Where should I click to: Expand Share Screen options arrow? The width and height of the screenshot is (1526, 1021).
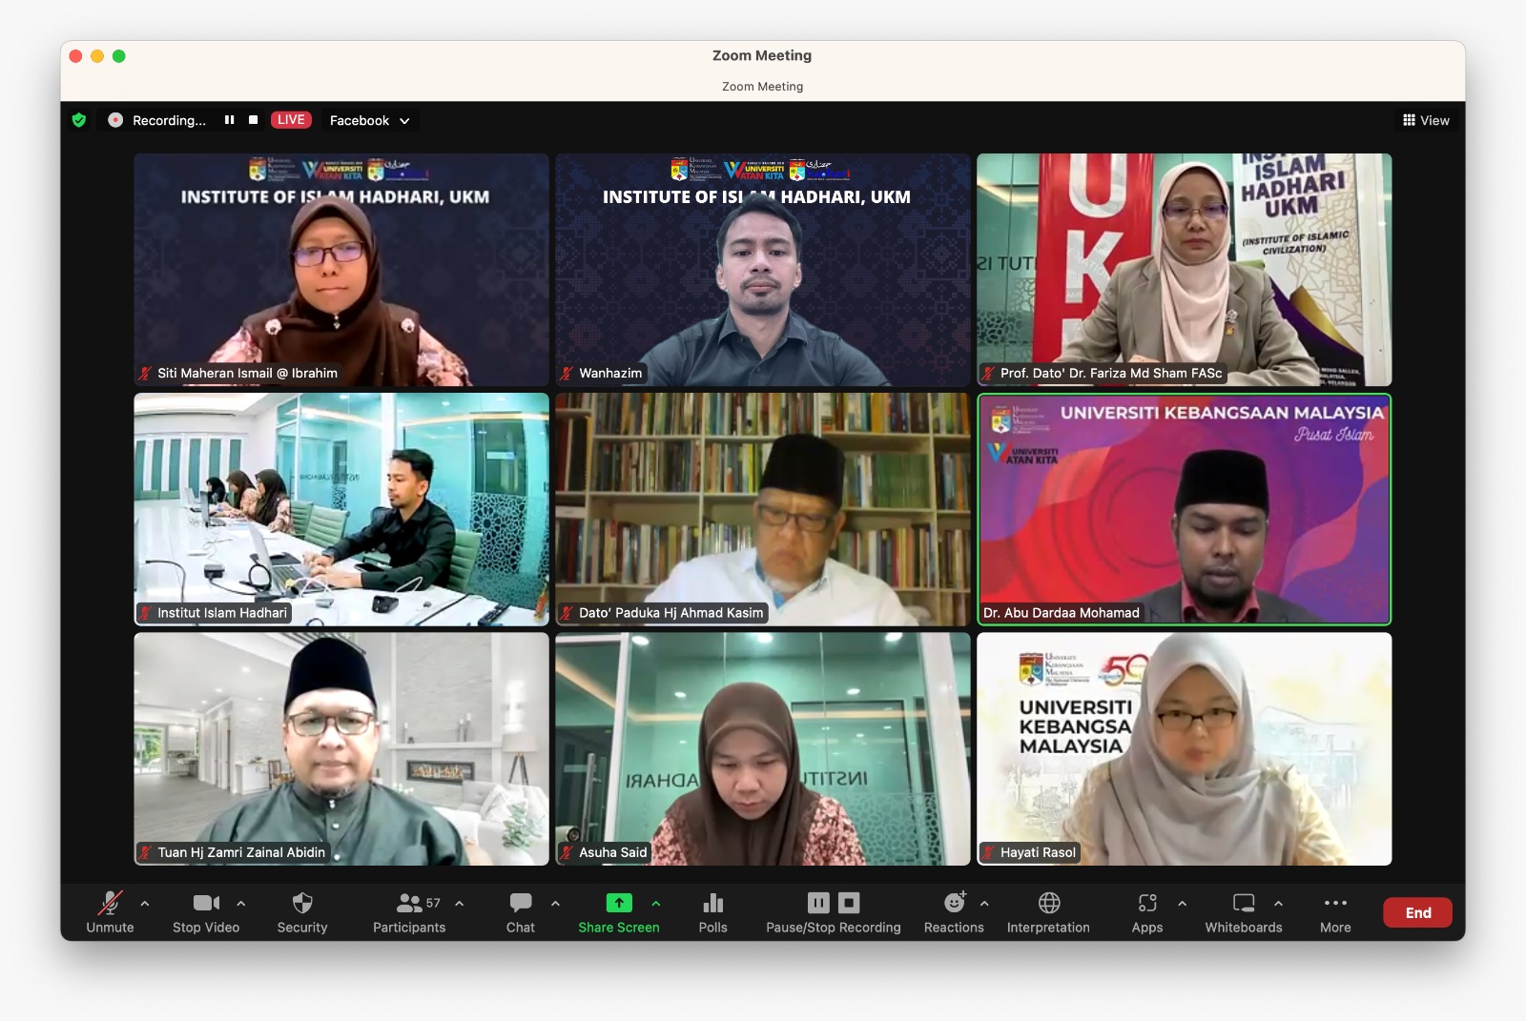[656, 903]
